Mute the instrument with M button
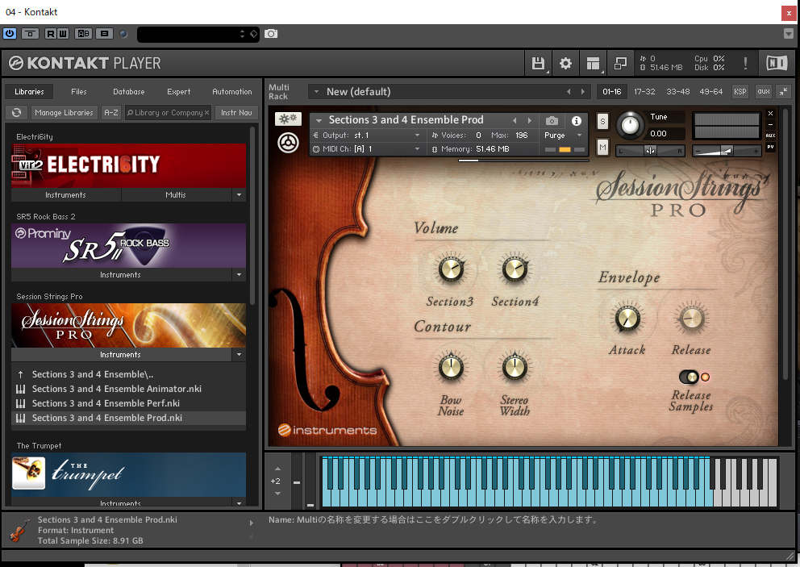Image resolution: width=800 pixels, height=567 pixels. click(x=602, y=148)
